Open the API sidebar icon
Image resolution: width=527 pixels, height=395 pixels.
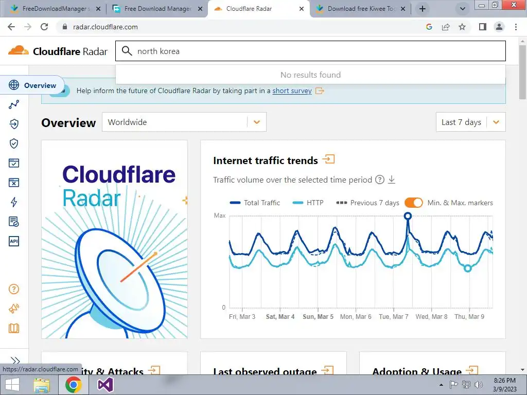[x=14, y=241]
